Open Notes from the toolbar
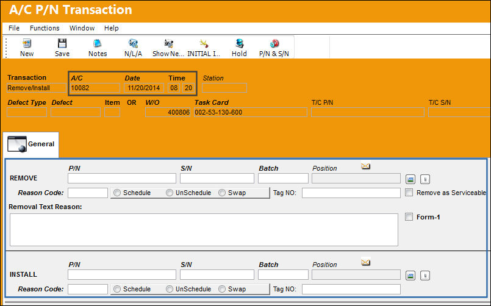This screenshot has width=491, height=306. click(98, 43)
